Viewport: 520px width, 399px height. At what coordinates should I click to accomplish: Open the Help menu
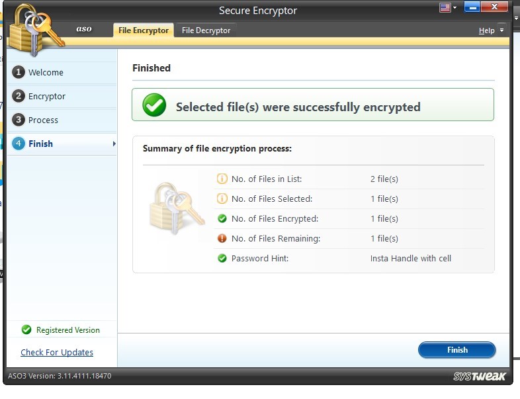pyautogui.click(x=486, y=30)
